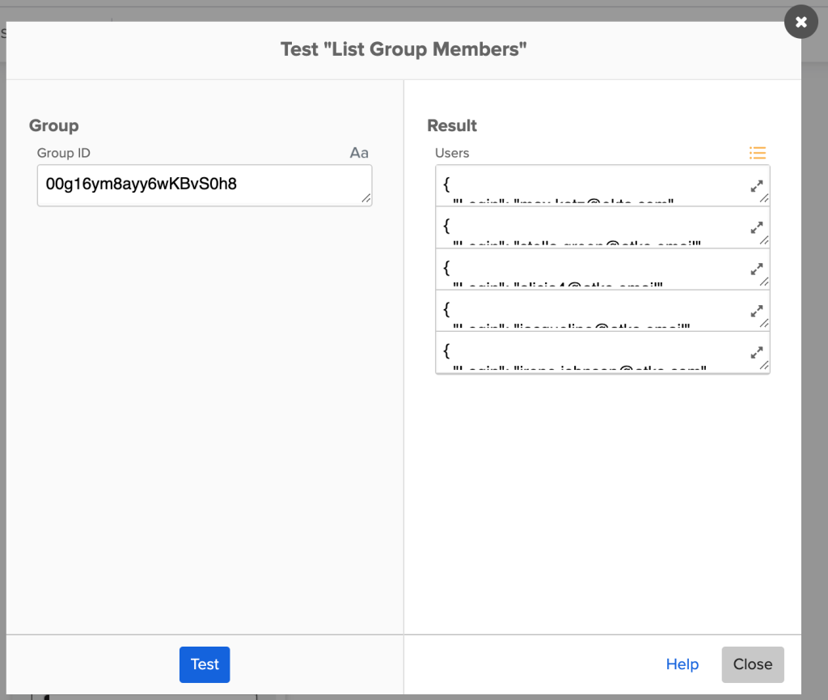Click the orange list view icon above Users
Screen dimensions: 828x700
[x=758, y=153]
